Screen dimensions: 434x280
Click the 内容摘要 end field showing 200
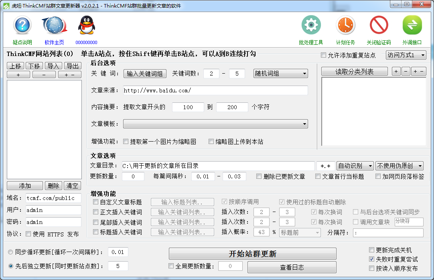click(x=232, y=107)
